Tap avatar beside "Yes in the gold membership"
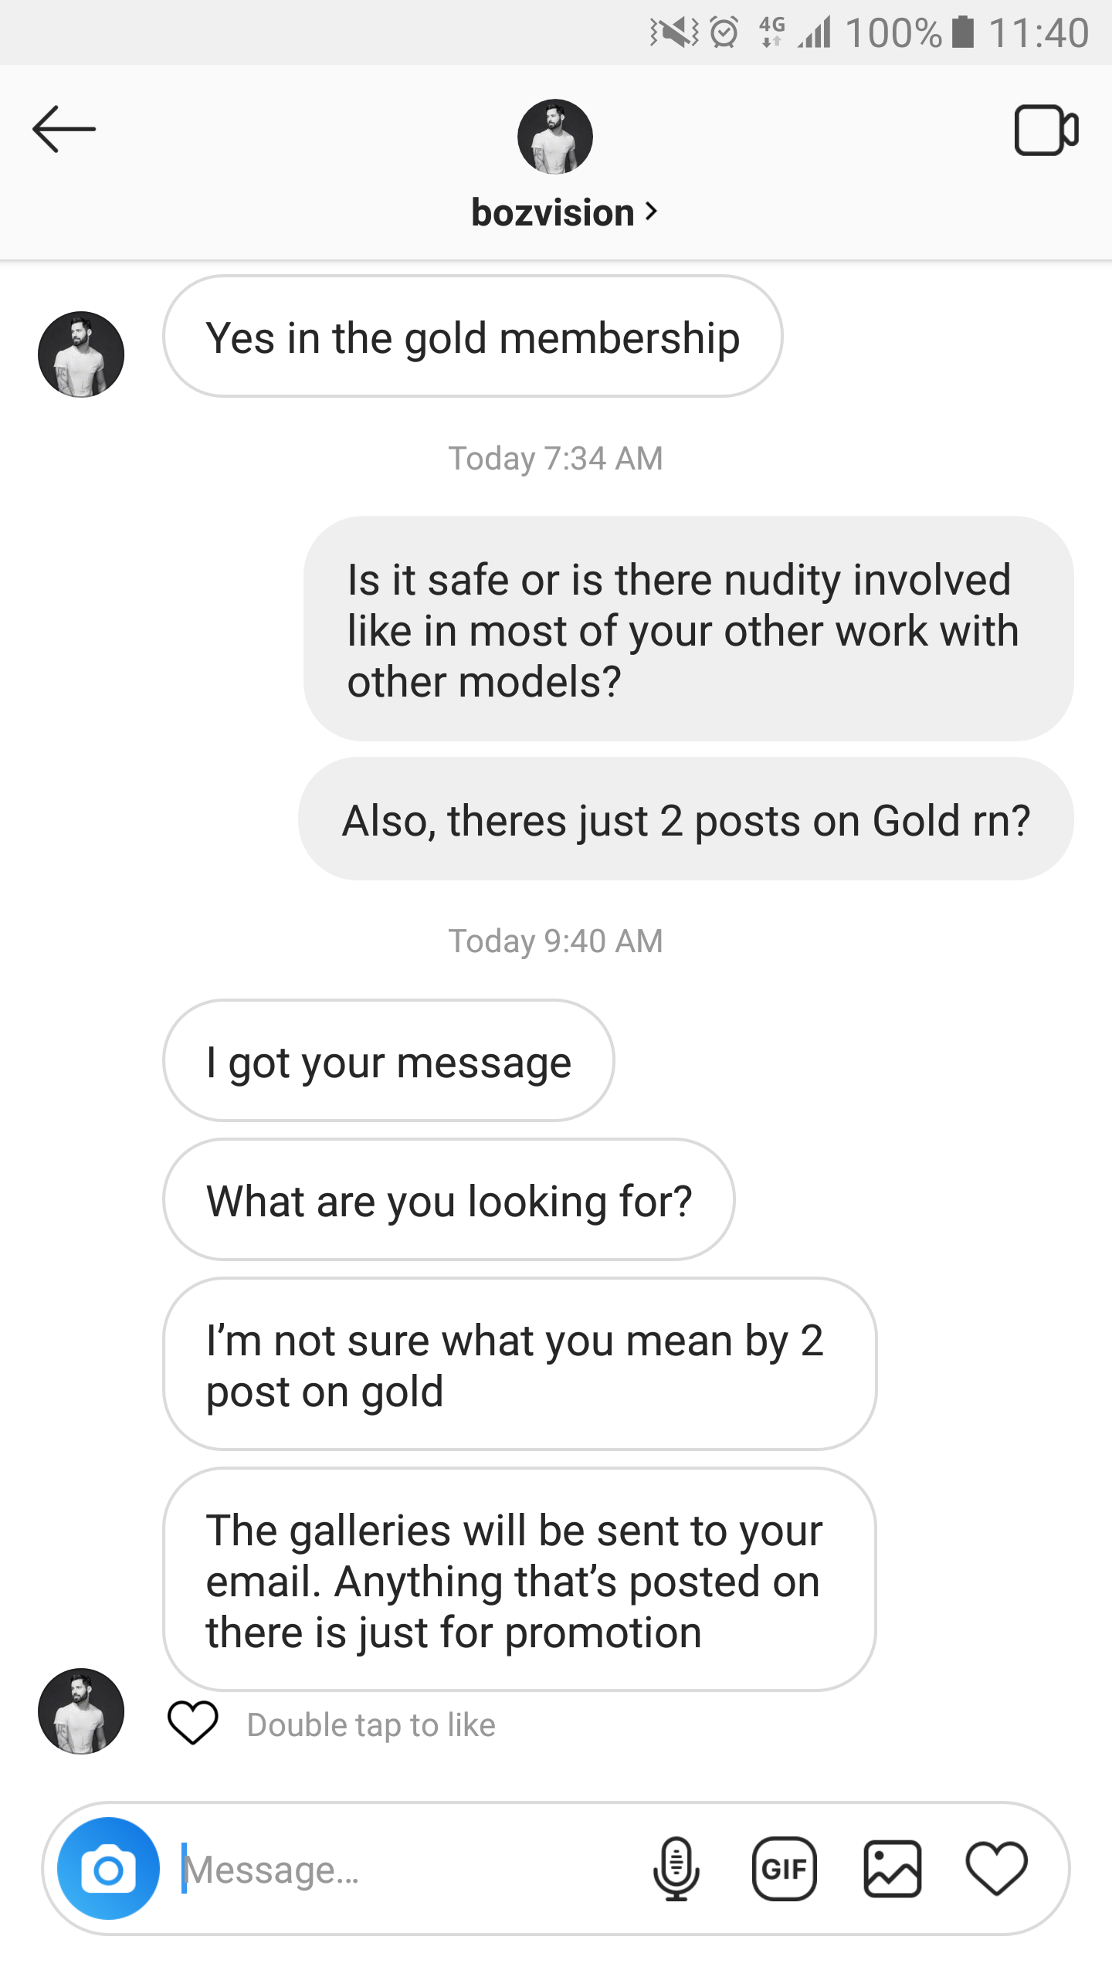Viewport: 1112px width, 1977px height. pos(81,354)
